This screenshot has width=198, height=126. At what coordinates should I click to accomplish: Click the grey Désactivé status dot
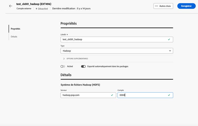(x=37, y=9)
